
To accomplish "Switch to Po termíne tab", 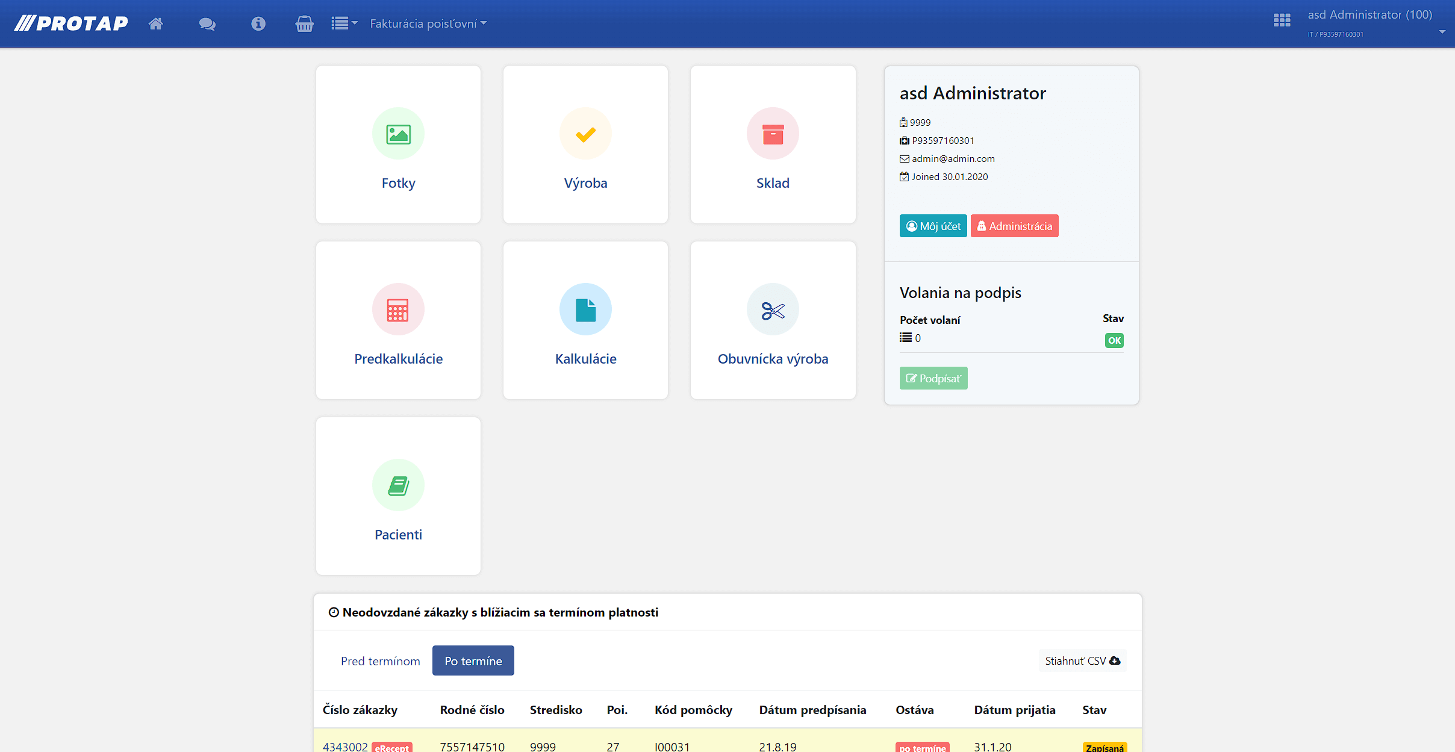I will 473,661.
